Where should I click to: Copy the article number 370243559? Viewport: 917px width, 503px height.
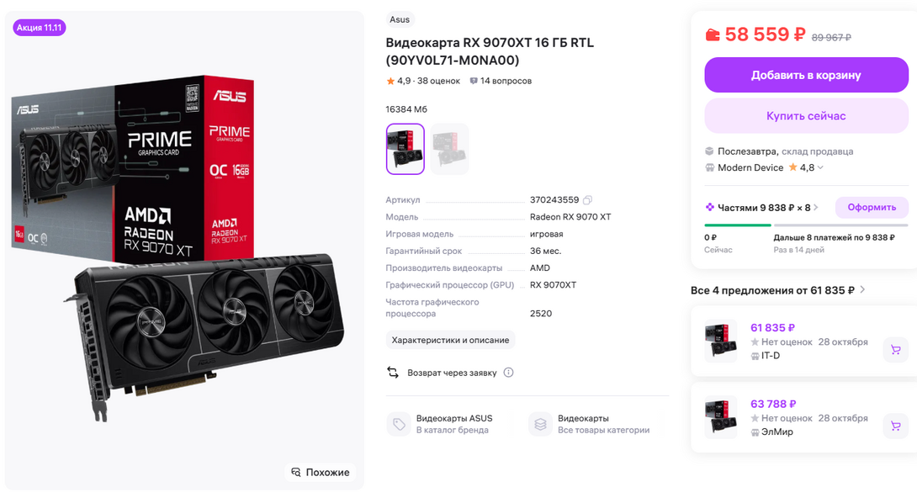click(x=587, y=200)
